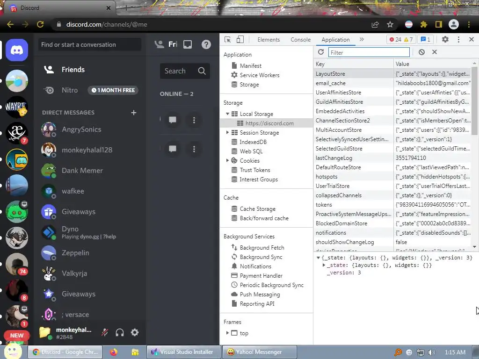Click Find or start a conversation box
Viewport: 479px width, 359px height.
(90, 44)
